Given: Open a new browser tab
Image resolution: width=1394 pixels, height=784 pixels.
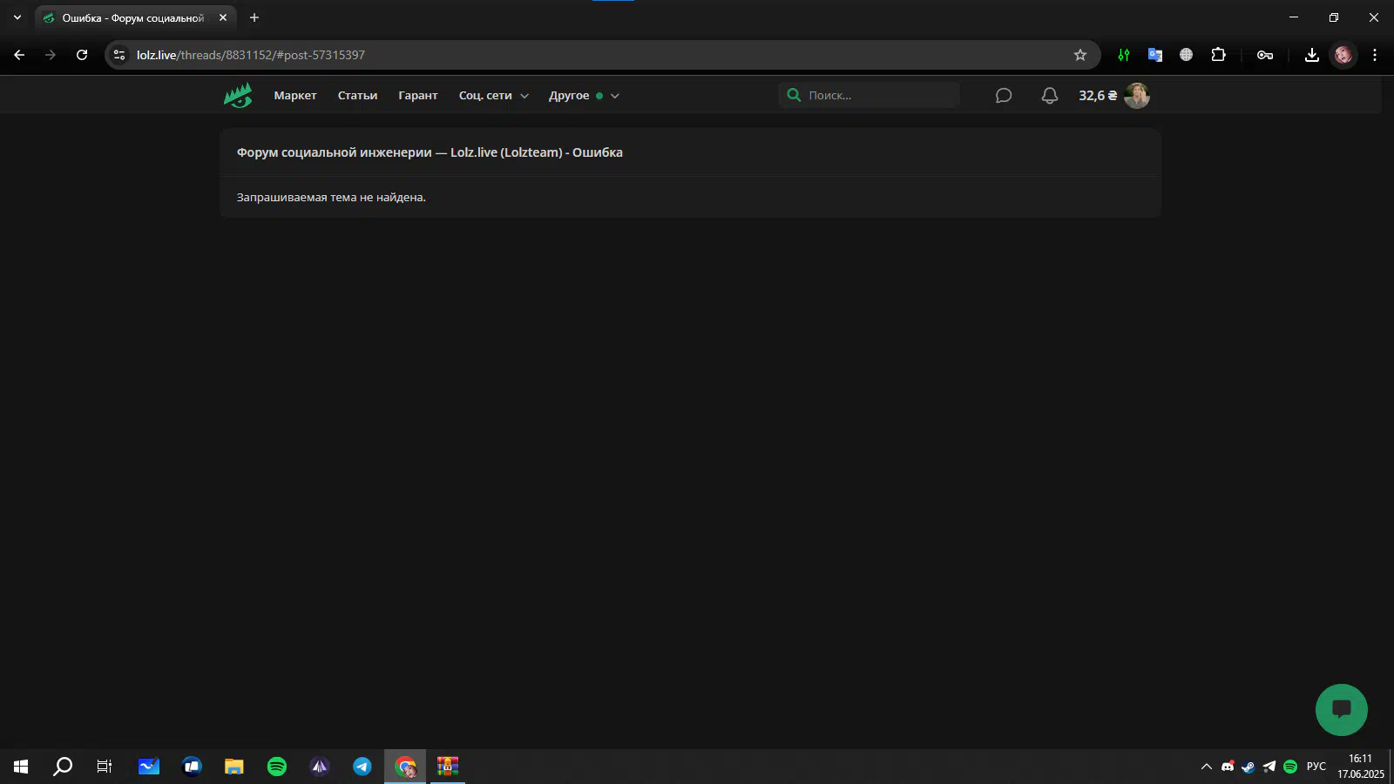Looking at the screenshot, I should tap(254, 17).
